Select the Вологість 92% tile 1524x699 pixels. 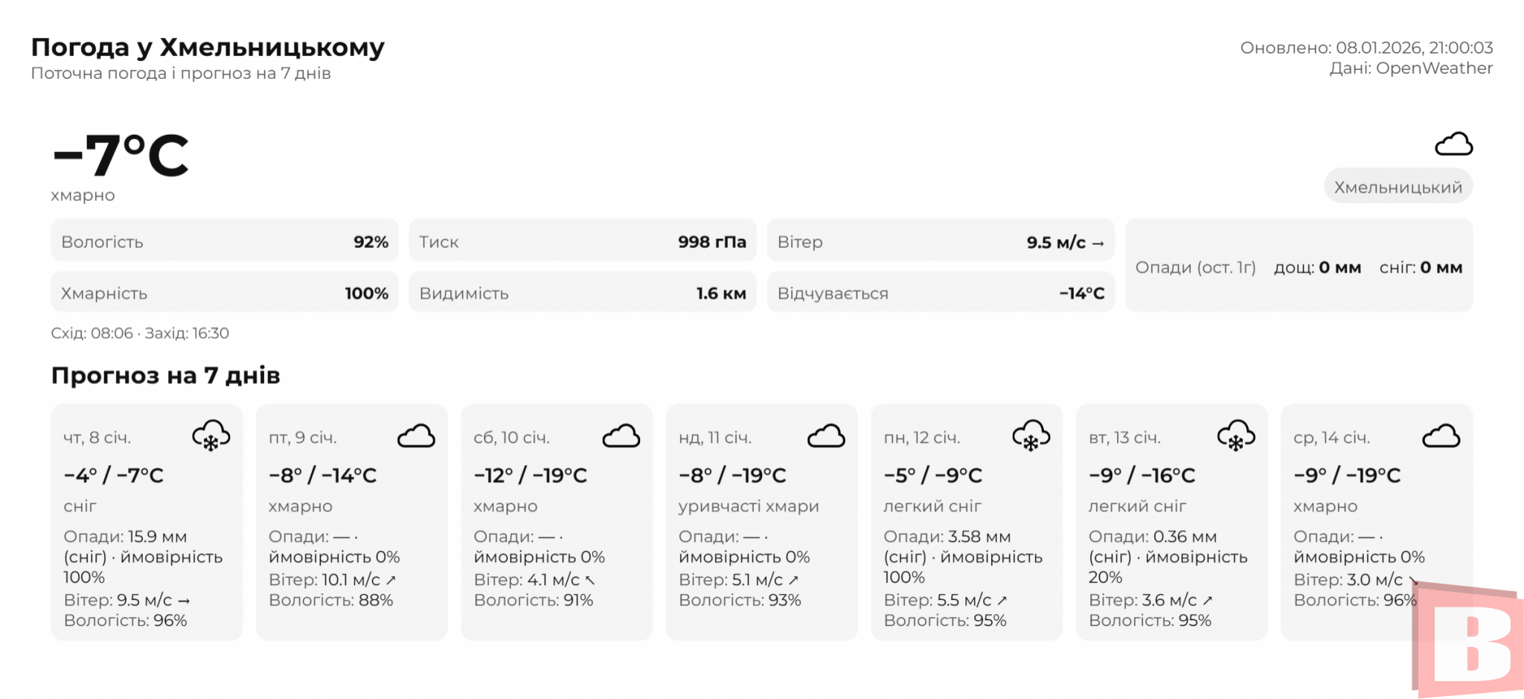224,242
